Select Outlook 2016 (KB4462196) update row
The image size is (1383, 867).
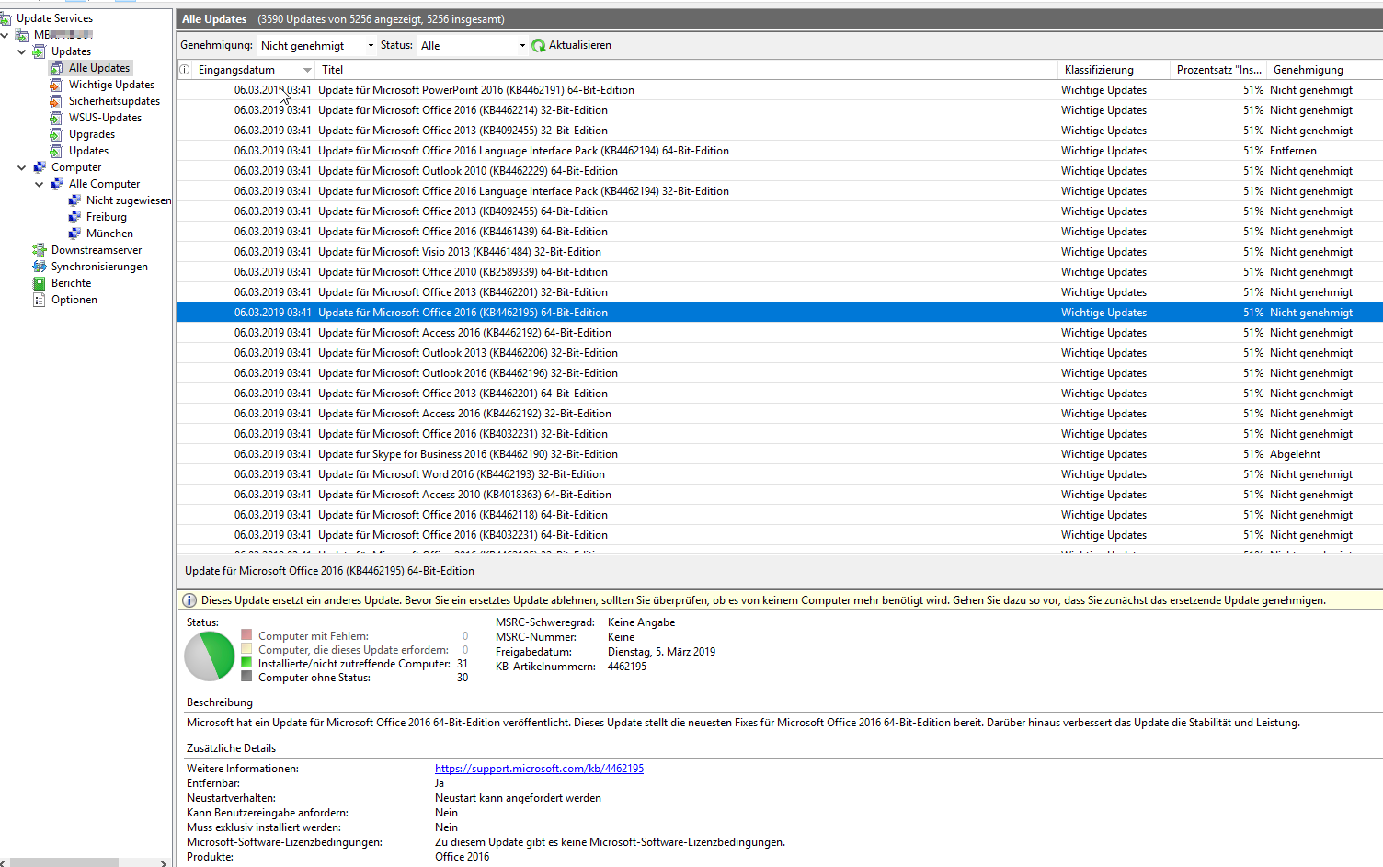780,373
